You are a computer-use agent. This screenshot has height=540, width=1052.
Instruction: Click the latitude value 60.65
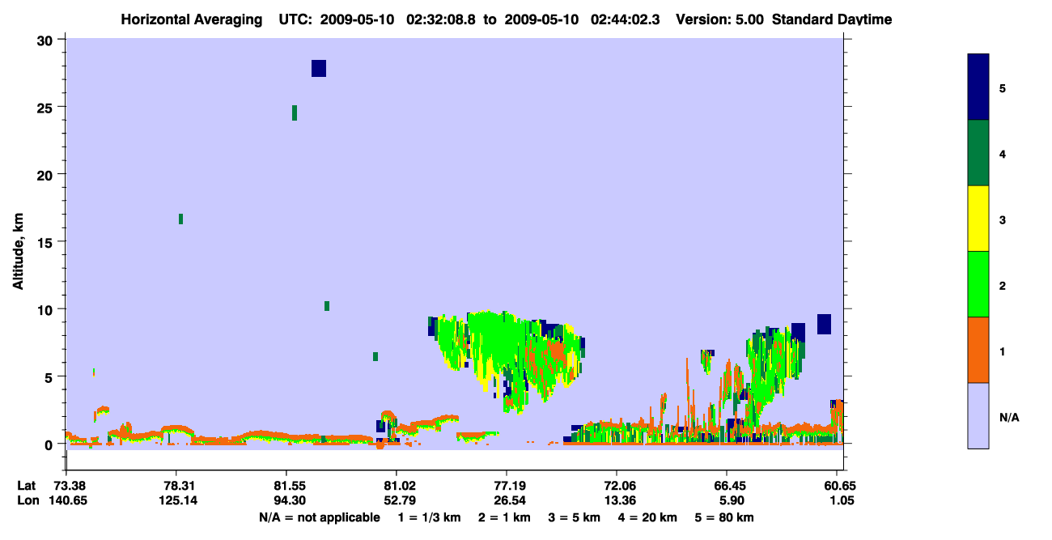[838, 486]
